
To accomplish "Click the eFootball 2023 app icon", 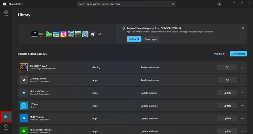I will [24, 67].
